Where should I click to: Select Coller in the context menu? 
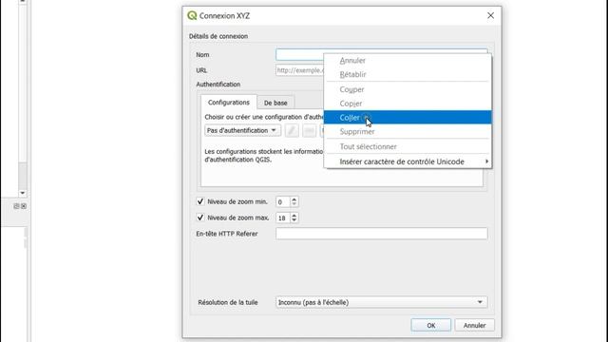(408, 118)
